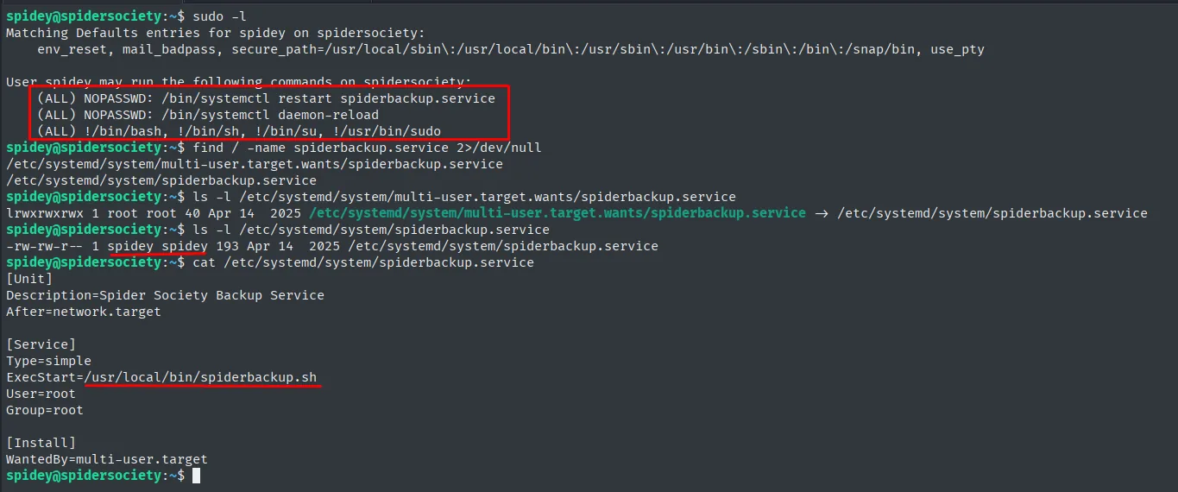Click the 'User=root' line
The image size is (1178, 492).
coord(41,394)
